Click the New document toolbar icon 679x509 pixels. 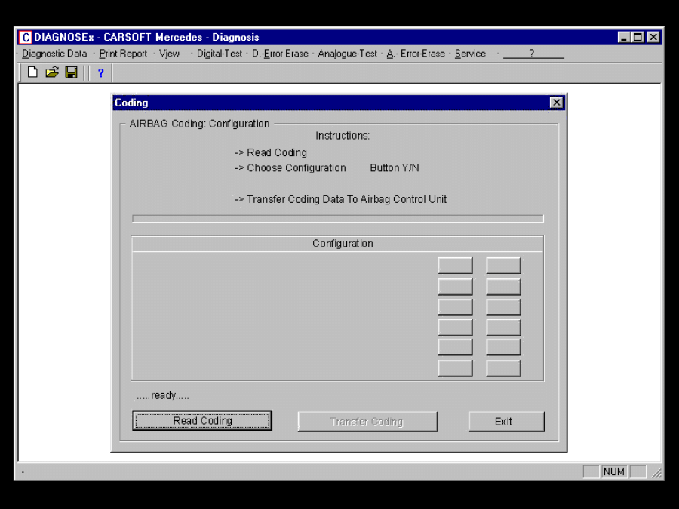(x=32, y=72)
